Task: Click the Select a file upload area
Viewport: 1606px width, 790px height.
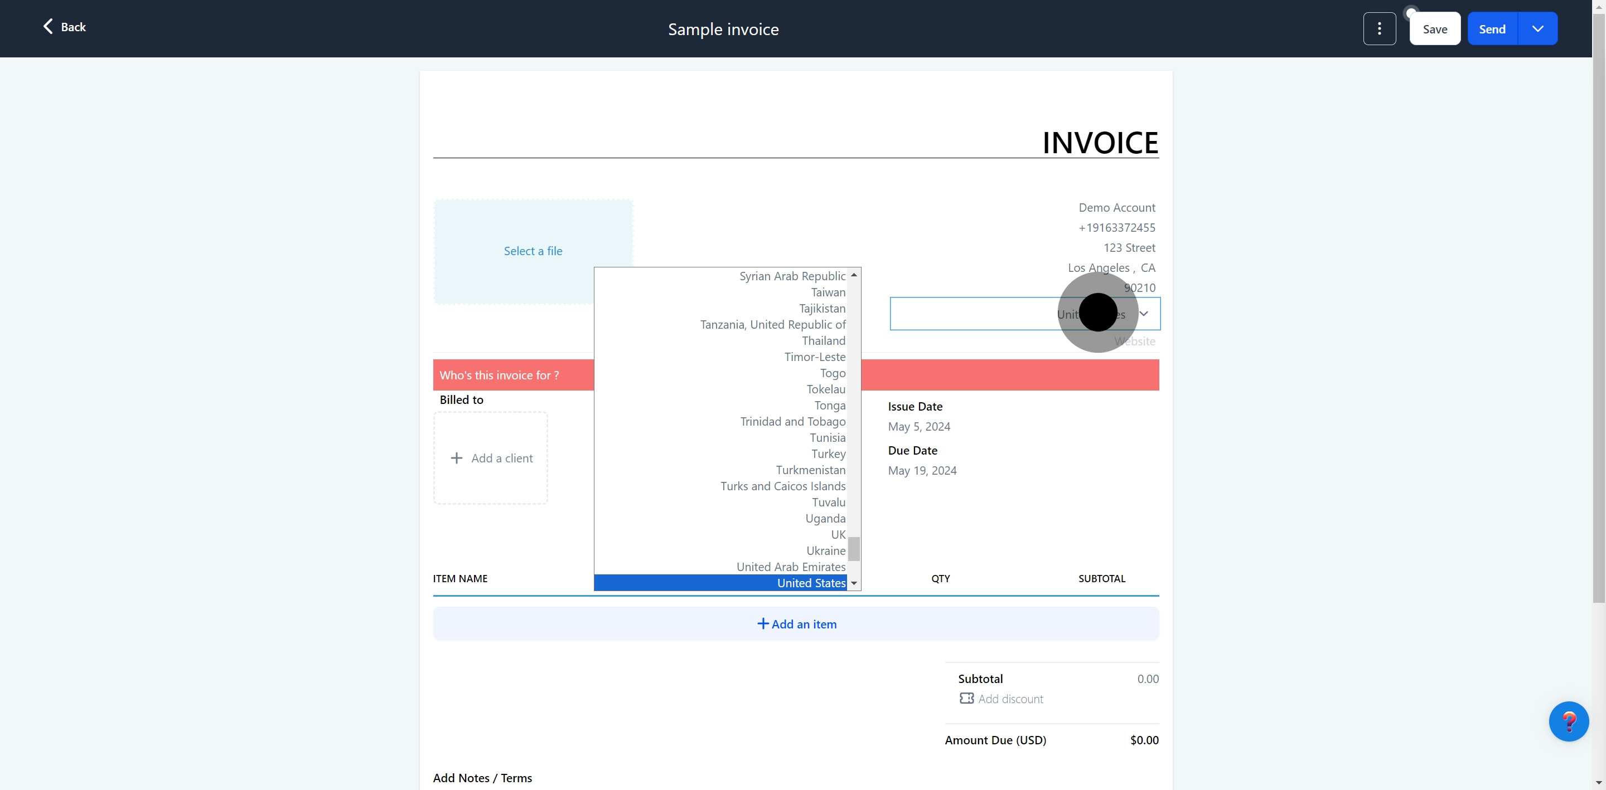Action: tap(533, 251)
